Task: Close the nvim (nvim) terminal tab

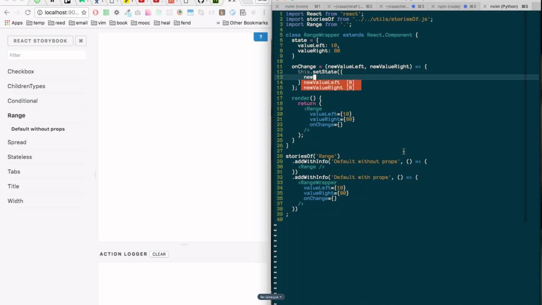Action: point(278,7)
